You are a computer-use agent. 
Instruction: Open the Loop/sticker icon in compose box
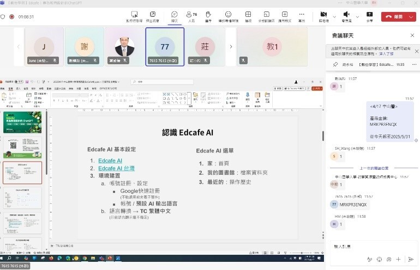[389, 259]
